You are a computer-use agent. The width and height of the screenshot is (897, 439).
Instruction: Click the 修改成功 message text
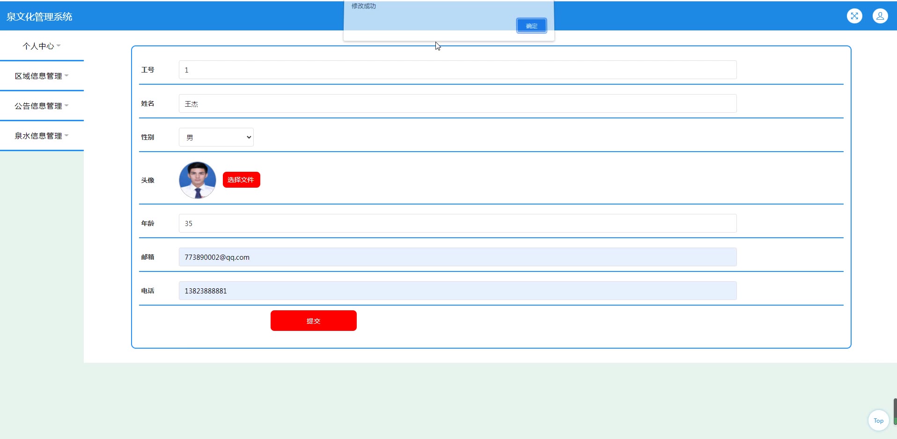[364, 6]
